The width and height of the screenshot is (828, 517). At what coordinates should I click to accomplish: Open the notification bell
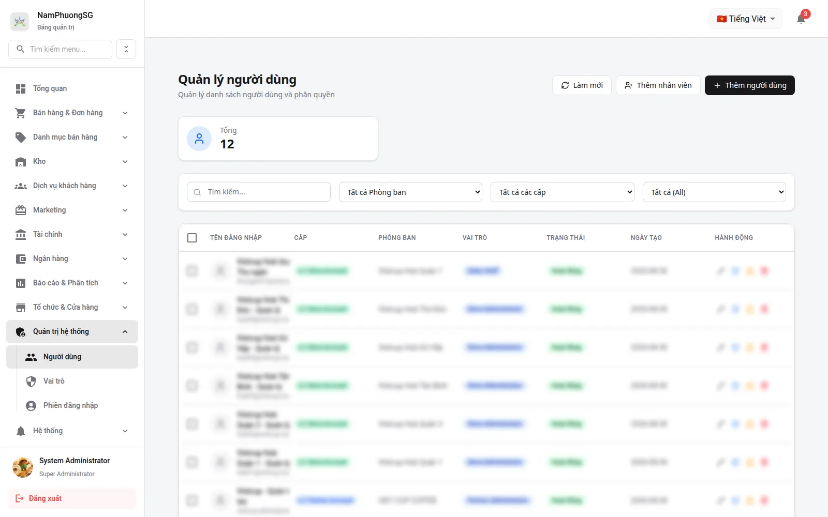tap(801, 19)
